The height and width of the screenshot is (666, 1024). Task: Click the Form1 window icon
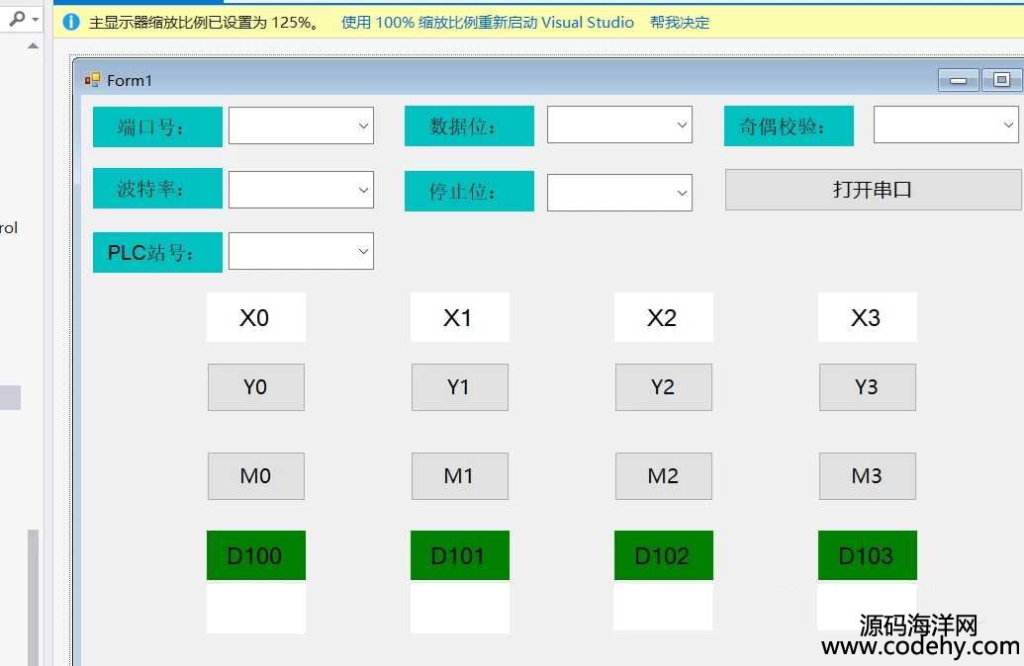(x=92, y=80)
